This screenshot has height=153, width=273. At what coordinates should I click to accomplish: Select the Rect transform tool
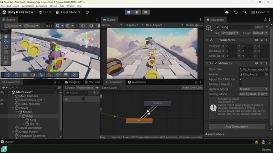click(6, 57)
